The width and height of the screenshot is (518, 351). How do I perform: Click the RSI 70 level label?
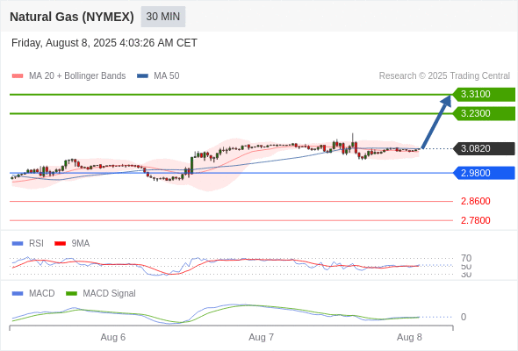[466, 258]
